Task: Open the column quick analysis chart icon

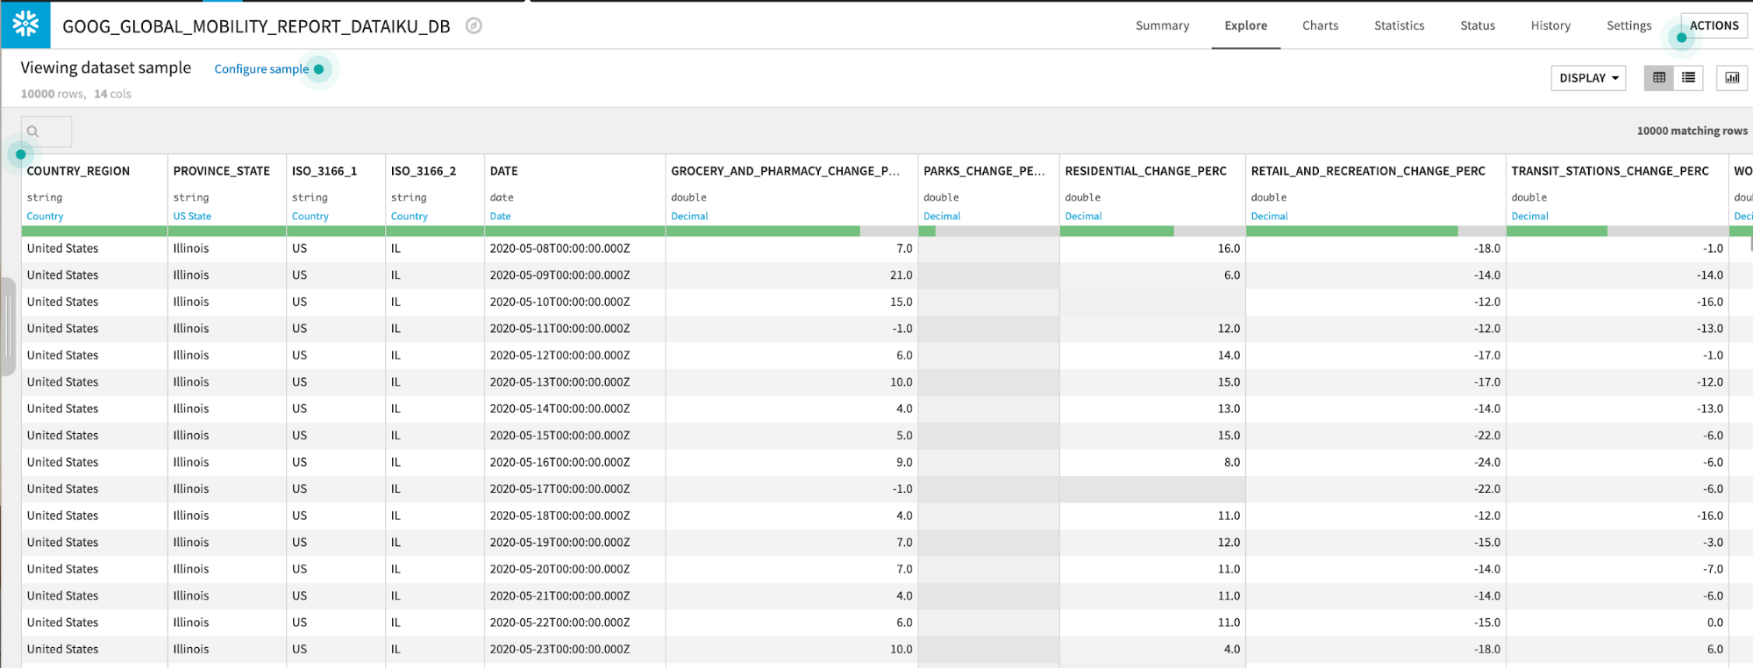Action: pyautogui.click(x=1732, y=78)
